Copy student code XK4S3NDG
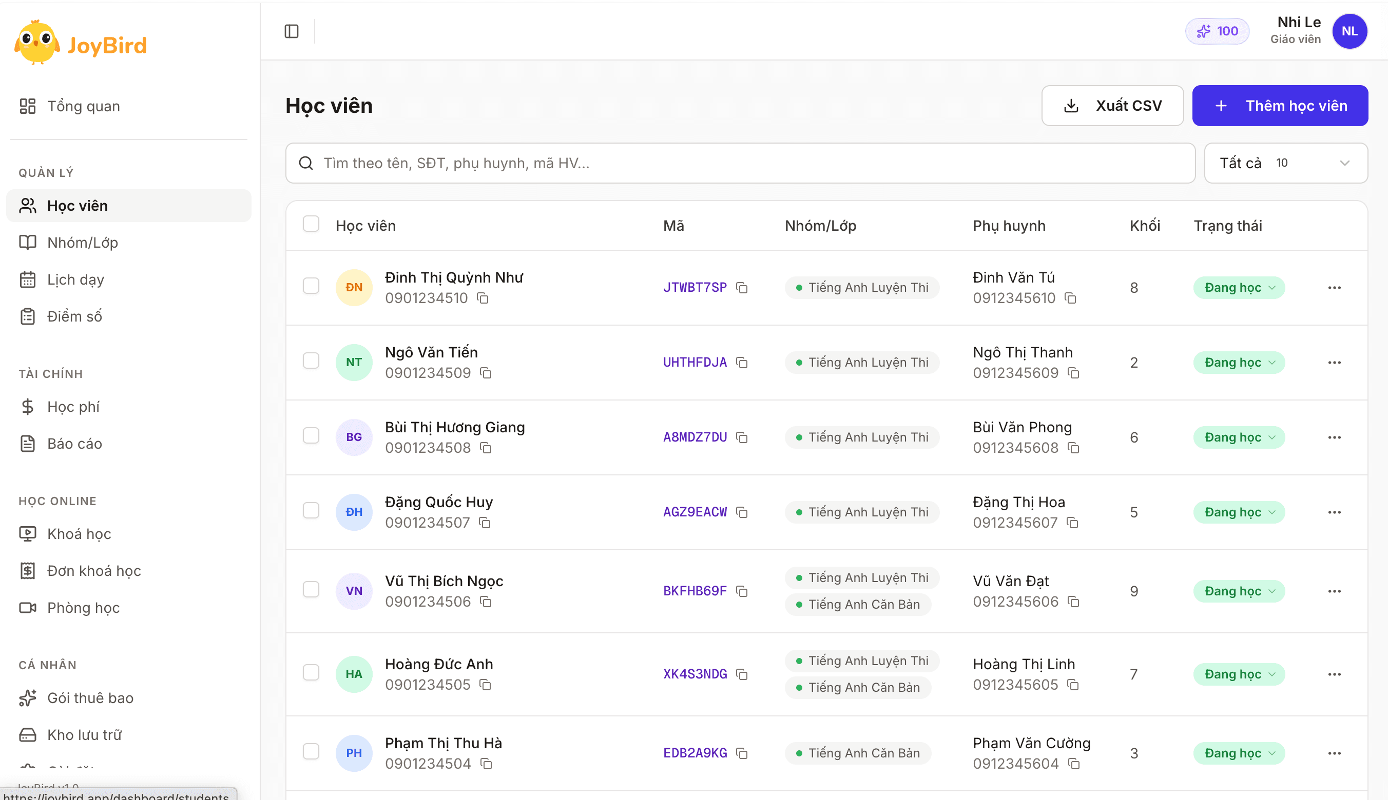The image size is (1388, 800). point(742,674)
